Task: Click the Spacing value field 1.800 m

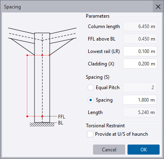Action: [x=140, y=100]
